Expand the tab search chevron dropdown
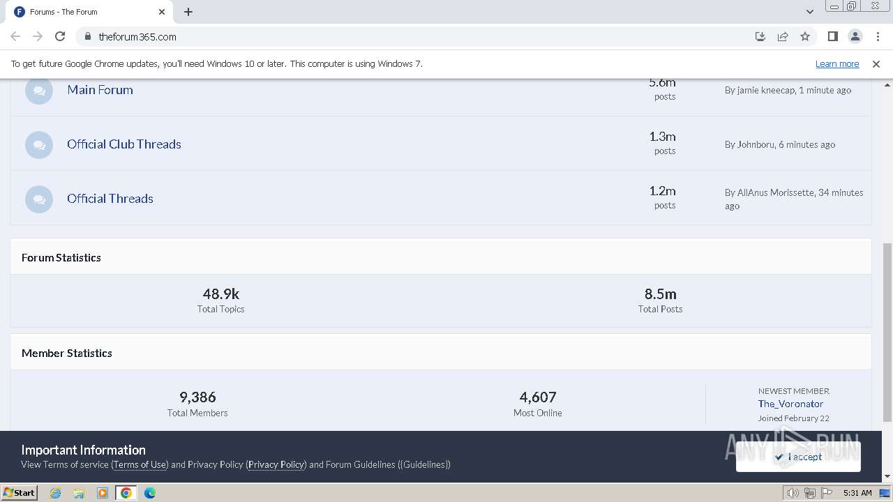The image size is (893, 502). click(x=810, y=12)
